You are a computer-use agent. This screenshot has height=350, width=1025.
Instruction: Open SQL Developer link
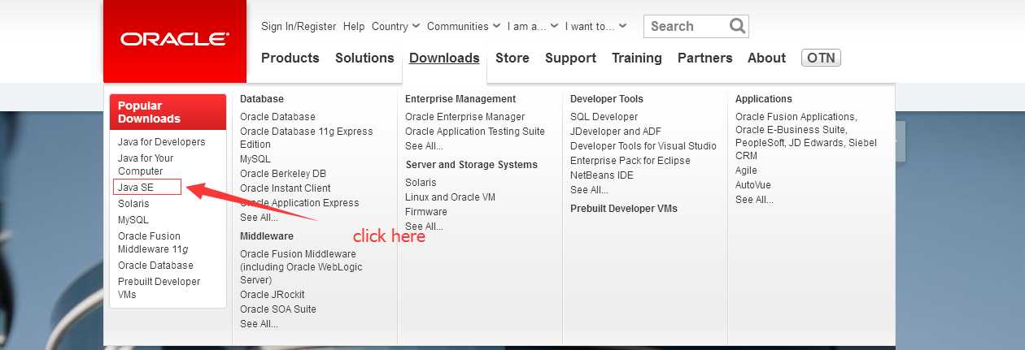tap(604, 117)
